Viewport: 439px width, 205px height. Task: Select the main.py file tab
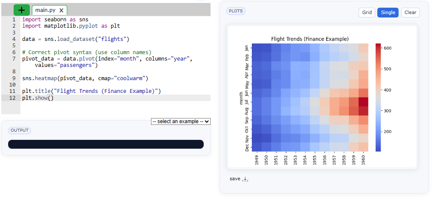[45, 10]
